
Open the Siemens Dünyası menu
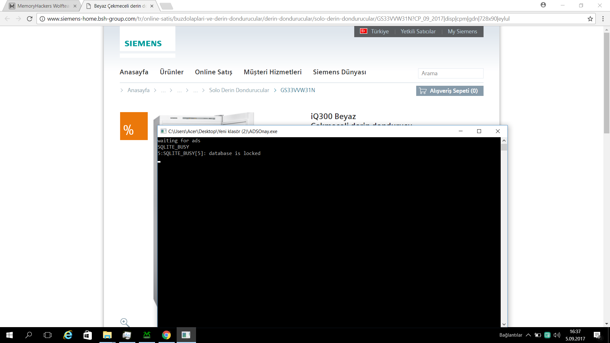click(339, 72)
